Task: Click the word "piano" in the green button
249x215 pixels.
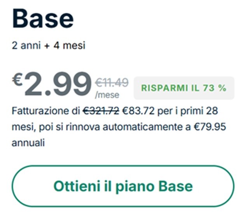Action: click(132, 186)
